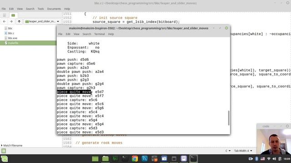
Task: Open the clock showing 18:09
Action: point(287,159)
